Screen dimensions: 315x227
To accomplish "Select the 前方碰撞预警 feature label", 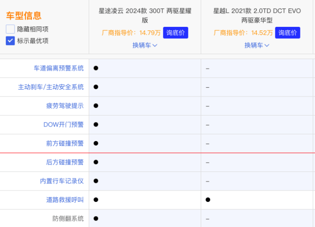I will coord(65,143).
